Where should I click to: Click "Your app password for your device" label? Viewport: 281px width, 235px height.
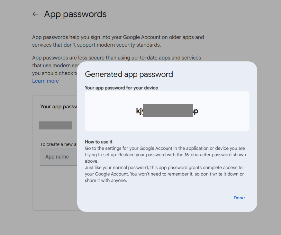click(121, 88)
